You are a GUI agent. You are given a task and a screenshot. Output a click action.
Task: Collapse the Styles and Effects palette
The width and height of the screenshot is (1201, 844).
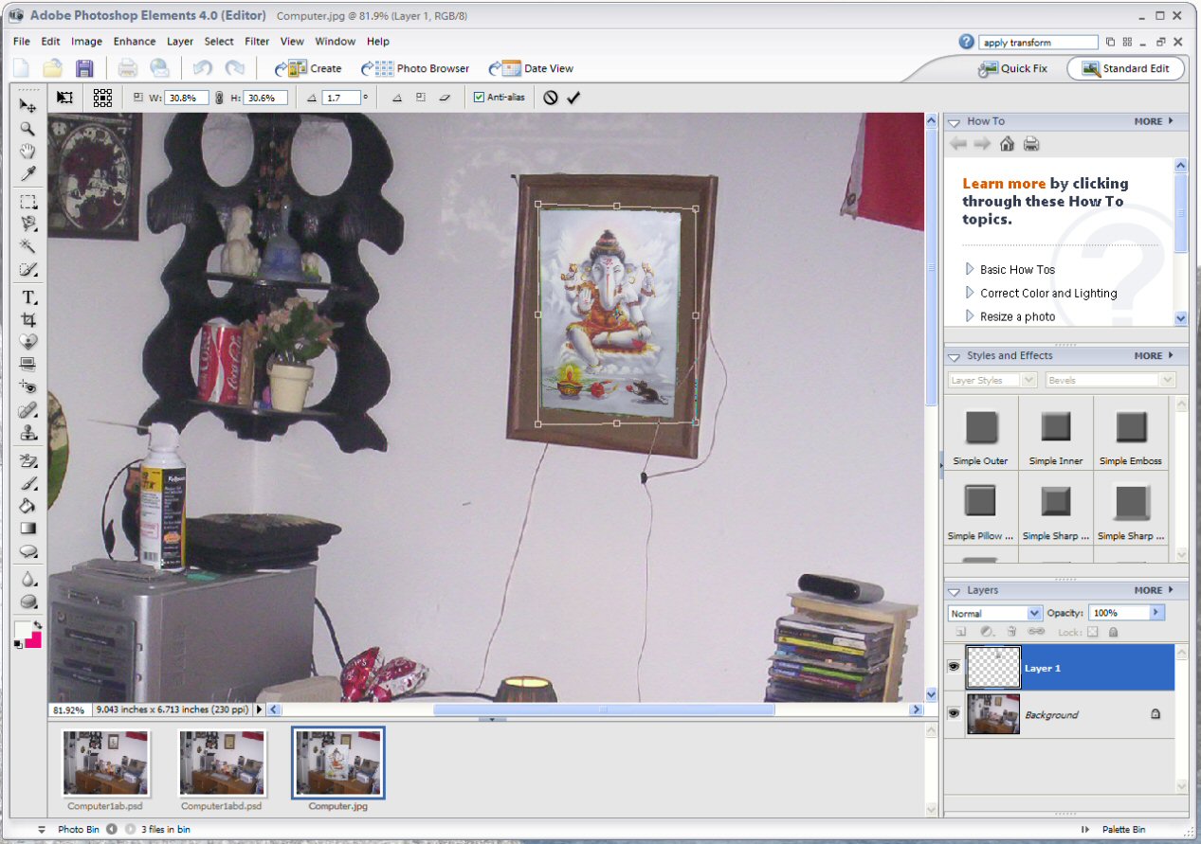coord(955,356)
